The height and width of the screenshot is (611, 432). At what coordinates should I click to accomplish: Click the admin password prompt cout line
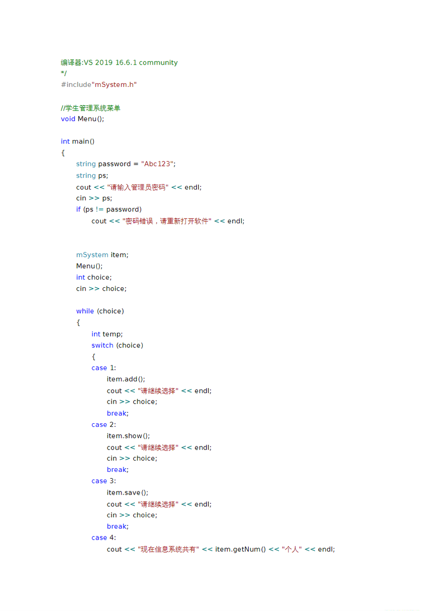tap(139, 187)
